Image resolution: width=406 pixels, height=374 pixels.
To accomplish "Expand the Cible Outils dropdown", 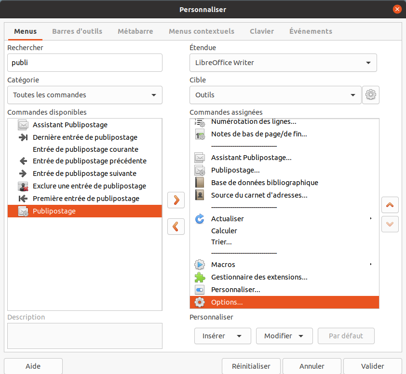I will [x=275, y=95].
